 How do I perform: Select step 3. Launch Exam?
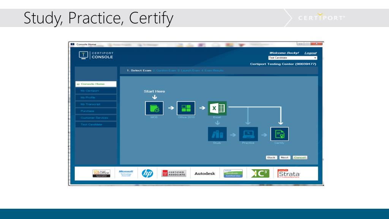(189, 70)
